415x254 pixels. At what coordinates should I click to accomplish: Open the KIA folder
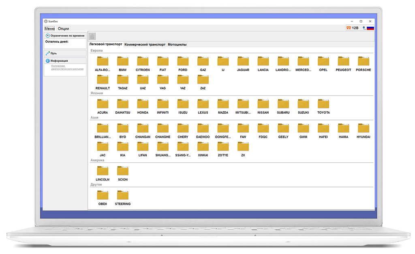click(122, 149)
